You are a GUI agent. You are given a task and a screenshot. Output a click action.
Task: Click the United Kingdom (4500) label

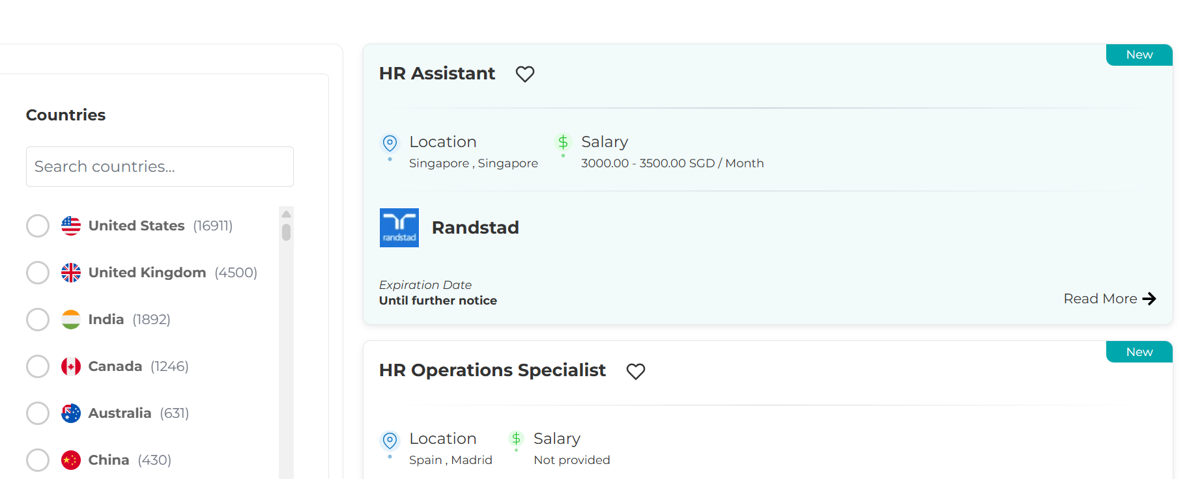(173, 273)
